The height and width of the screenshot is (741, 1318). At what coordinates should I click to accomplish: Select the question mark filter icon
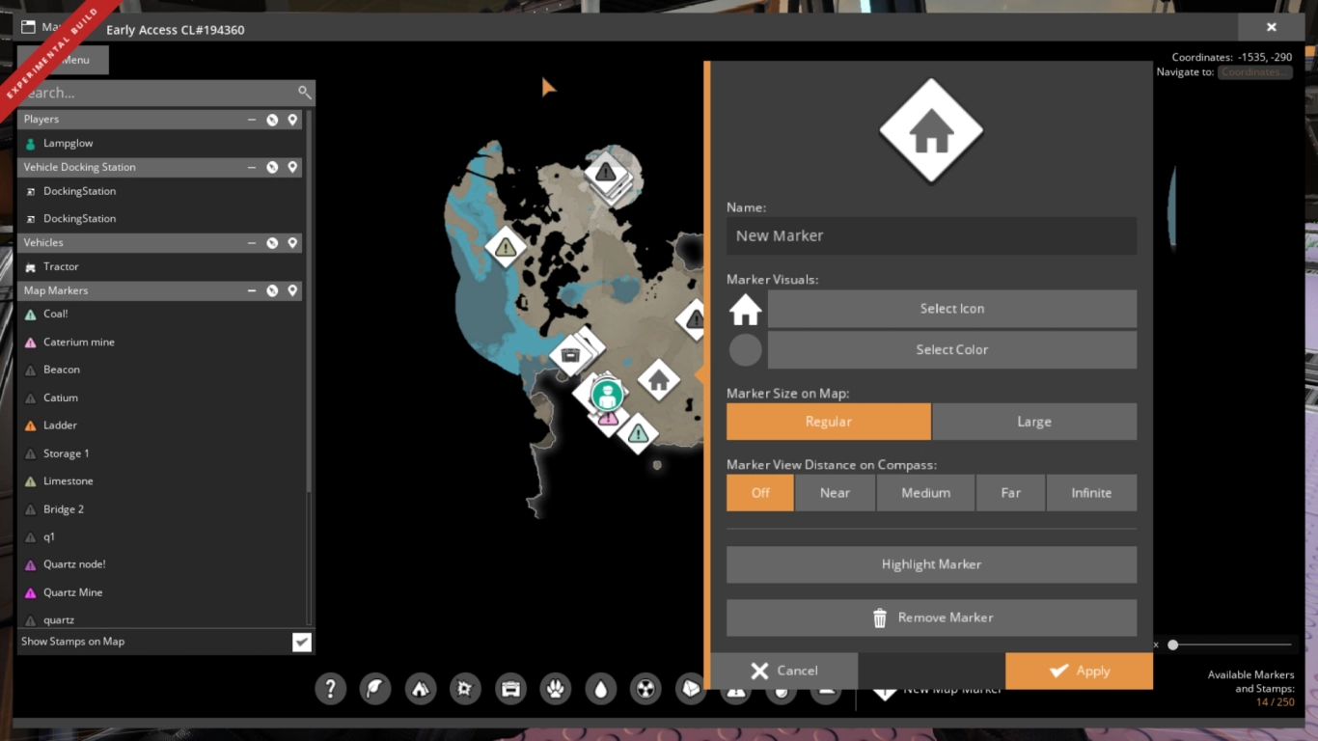tap(330, 689)
